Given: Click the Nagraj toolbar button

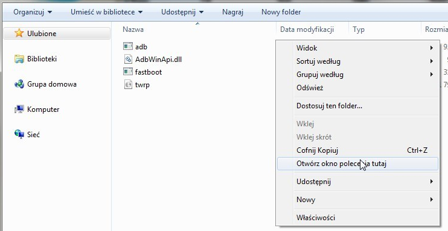Looking at the screenshot, I should [x=232, y=12].
